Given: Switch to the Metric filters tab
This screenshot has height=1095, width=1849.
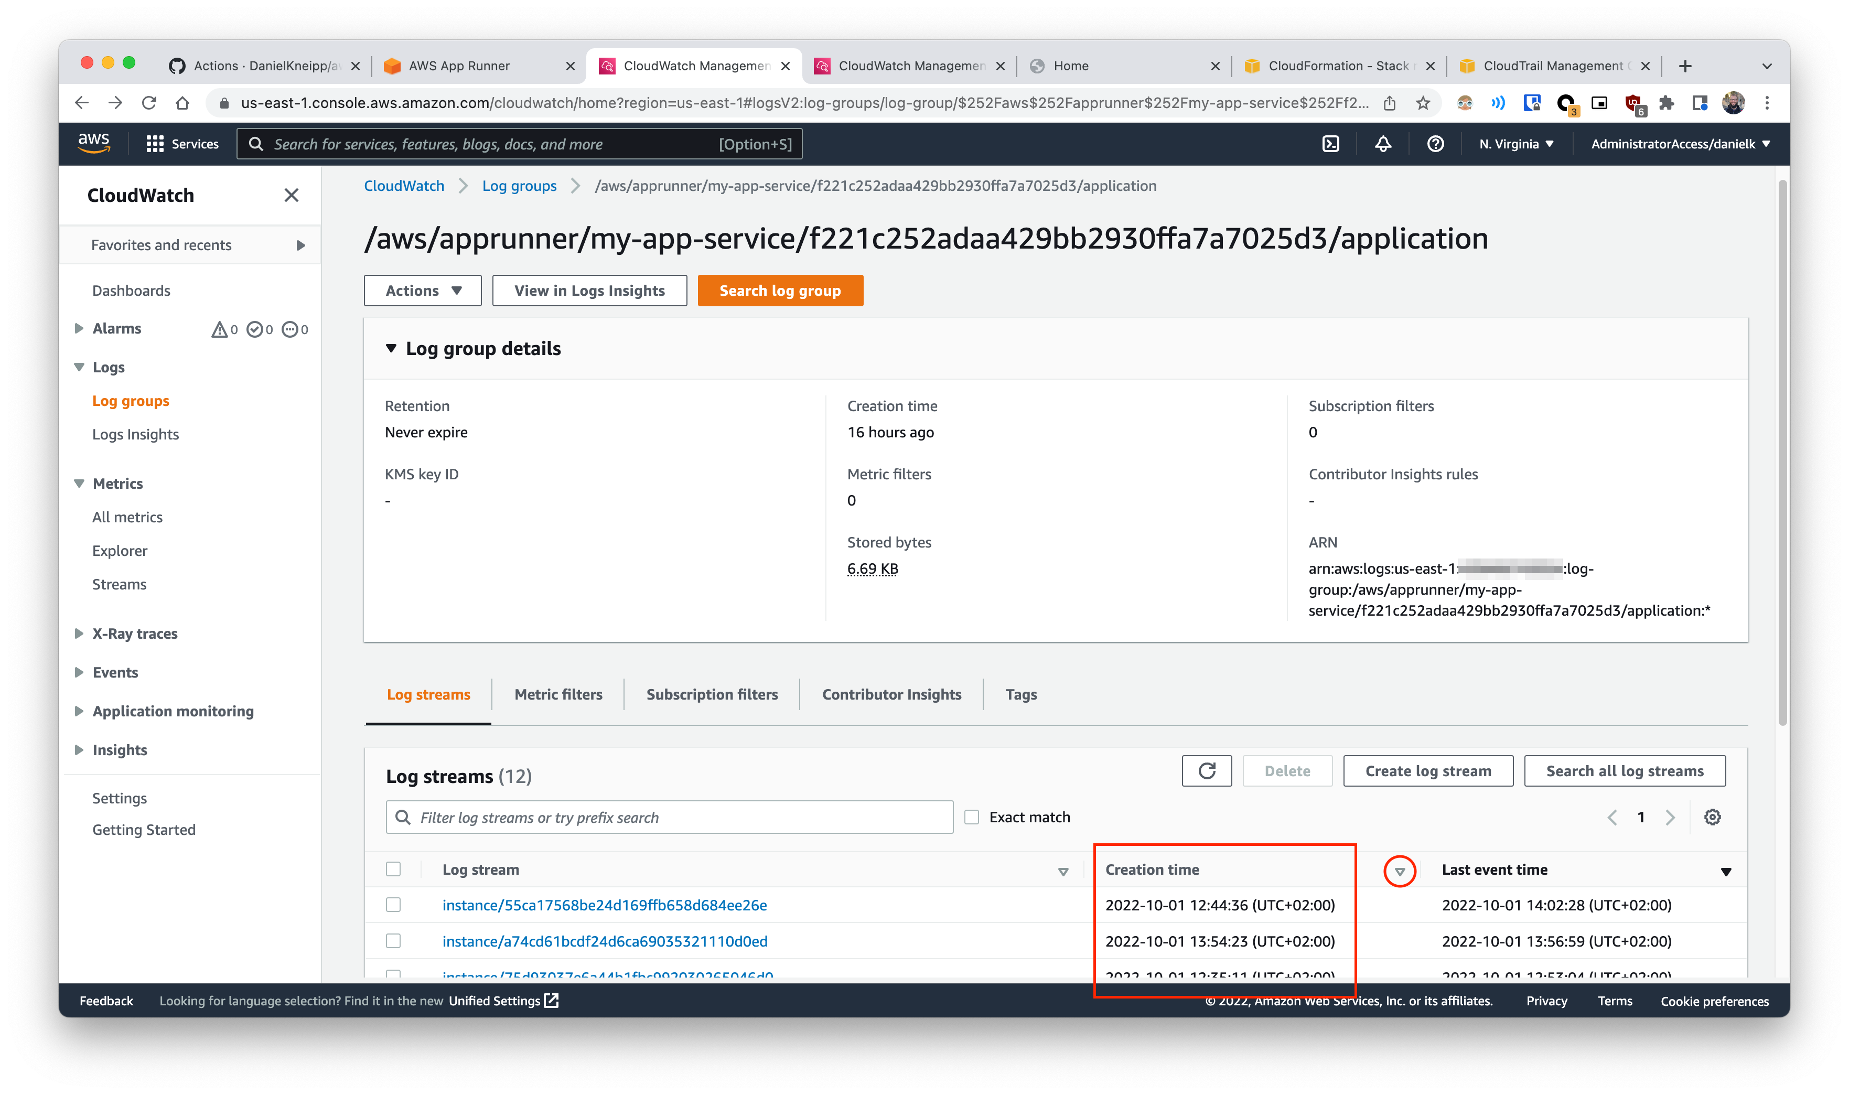Looking at the screenshot, I should tap(558, 694).
